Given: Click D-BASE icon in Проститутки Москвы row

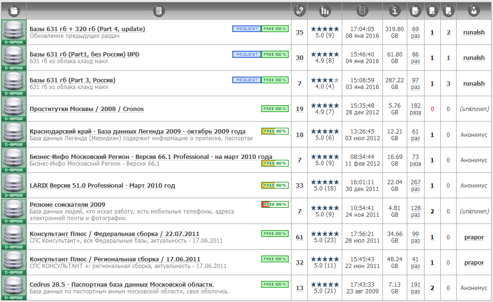Looking at the screenshot, I should [14, 109].
